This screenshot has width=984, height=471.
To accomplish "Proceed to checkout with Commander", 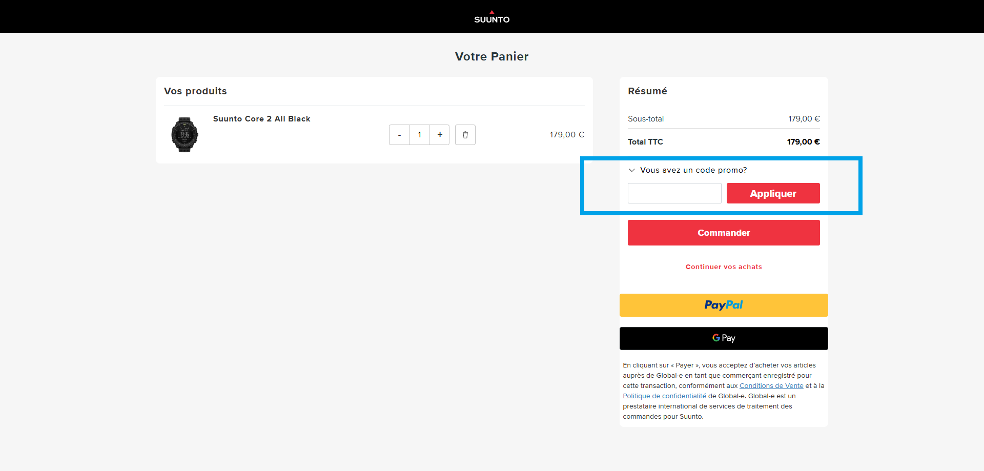I will tap(724, 233).
